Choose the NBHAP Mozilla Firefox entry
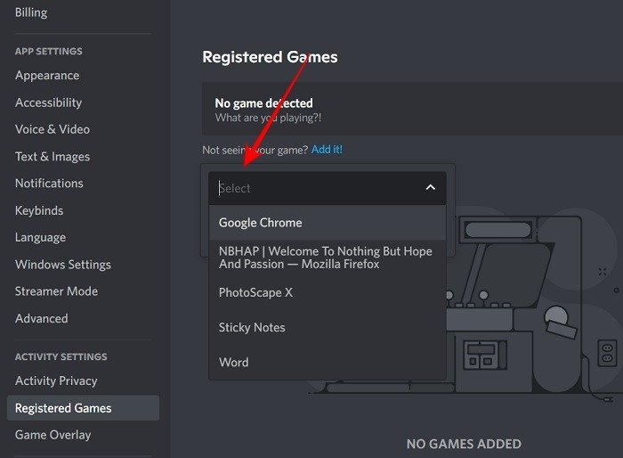The height and width of the screenshot is (458, 623). pos(328,258)
